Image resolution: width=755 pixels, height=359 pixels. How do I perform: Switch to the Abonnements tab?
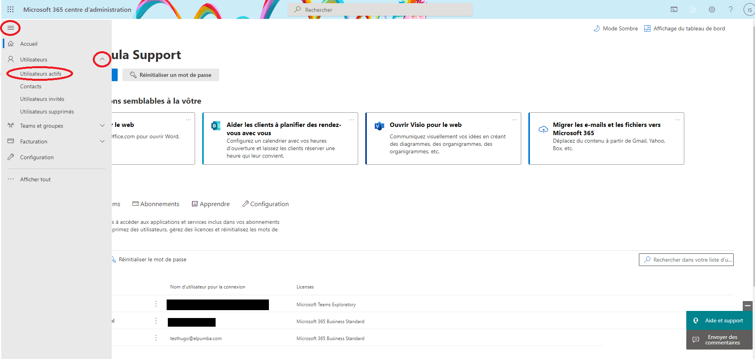pos(156,204)
